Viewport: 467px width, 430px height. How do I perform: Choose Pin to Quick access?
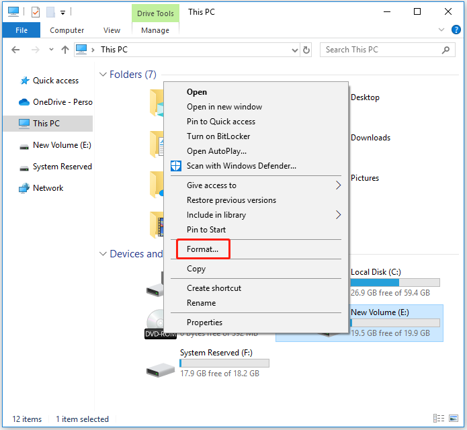coord(256,122)
